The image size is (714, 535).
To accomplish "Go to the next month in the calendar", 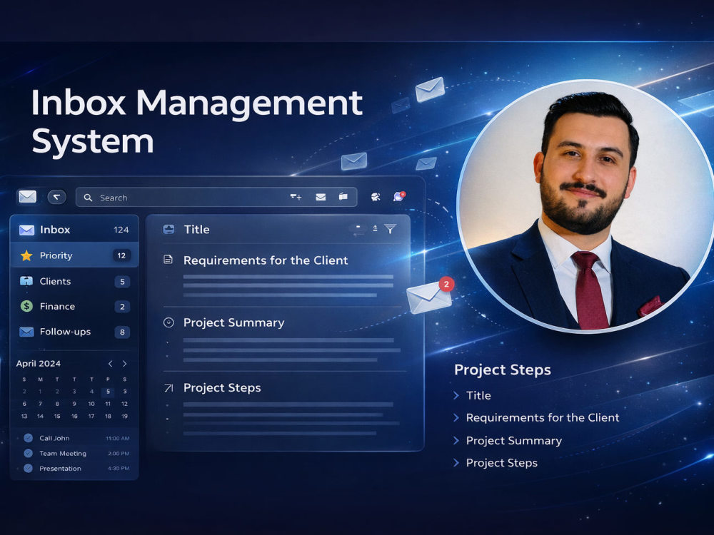I will pos(124,364).
